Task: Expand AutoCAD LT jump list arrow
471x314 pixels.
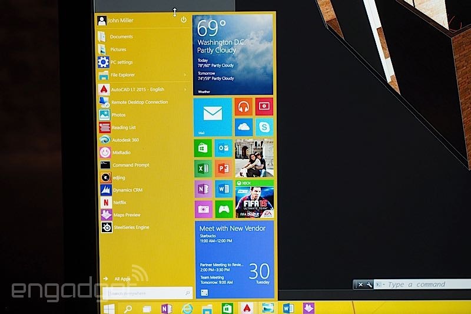Action: [x=185, y=89]
